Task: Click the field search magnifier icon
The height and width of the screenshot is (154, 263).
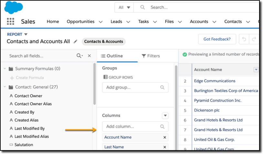Action: pyautogui.click(x=79, y=56)
